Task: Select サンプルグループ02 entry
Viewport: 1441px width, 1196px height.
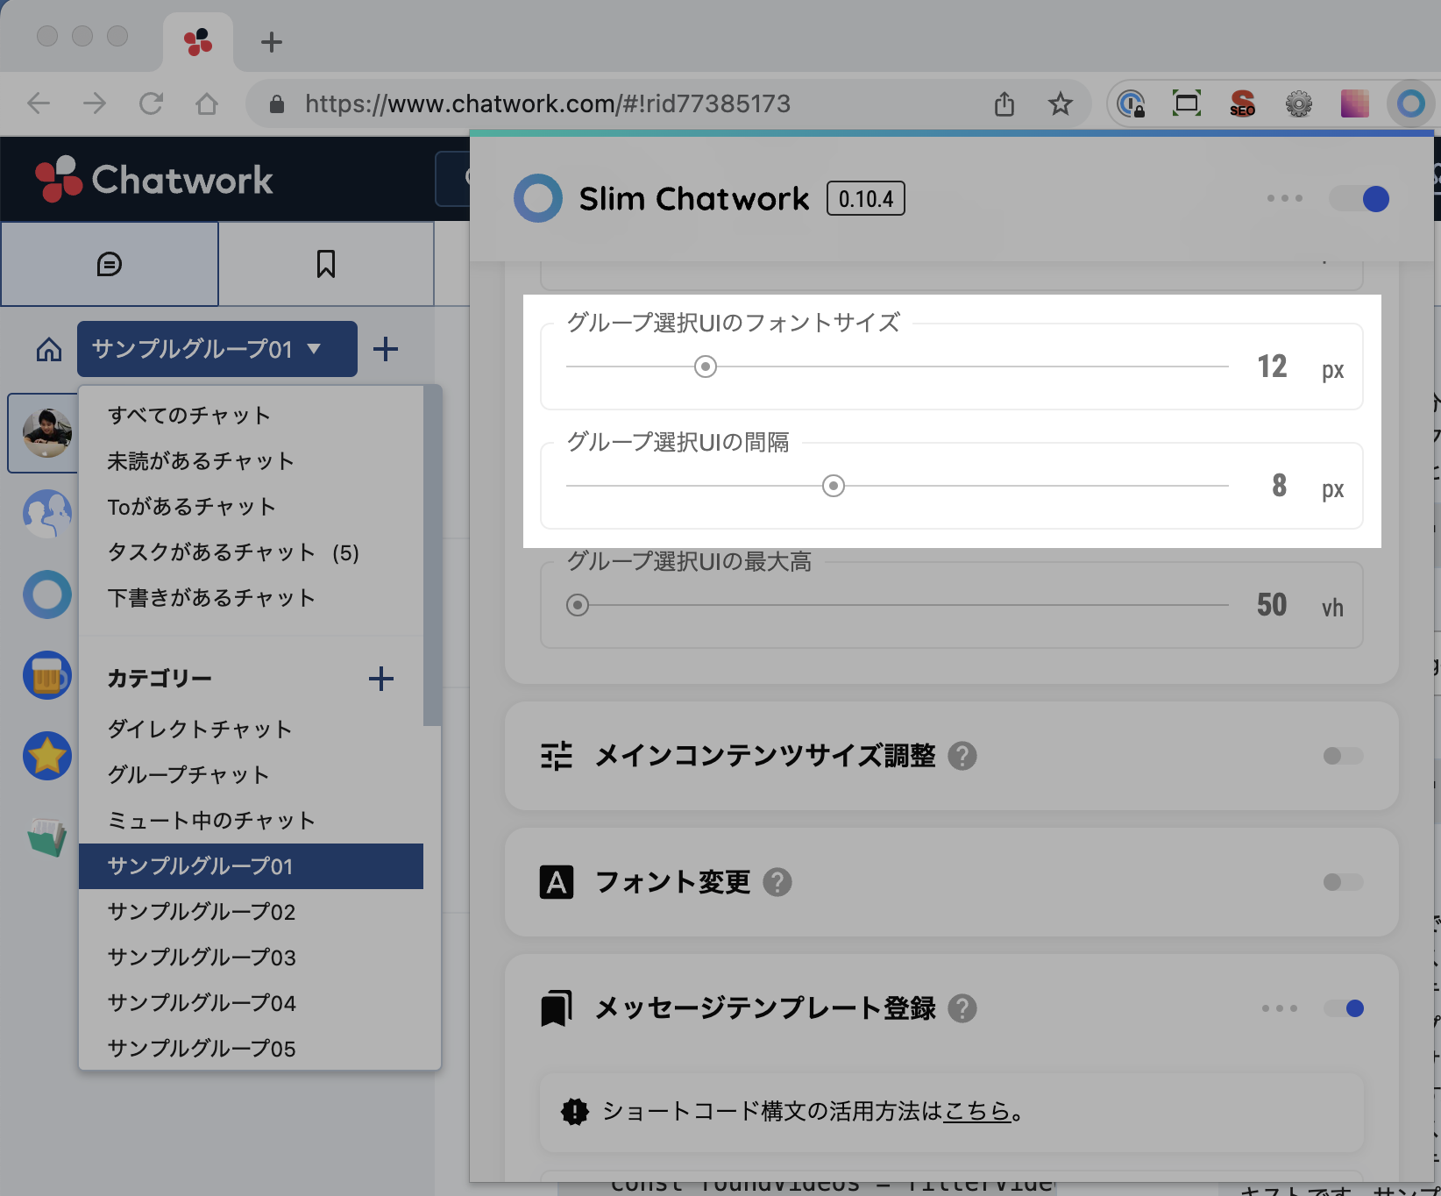Action: [251, 912]
